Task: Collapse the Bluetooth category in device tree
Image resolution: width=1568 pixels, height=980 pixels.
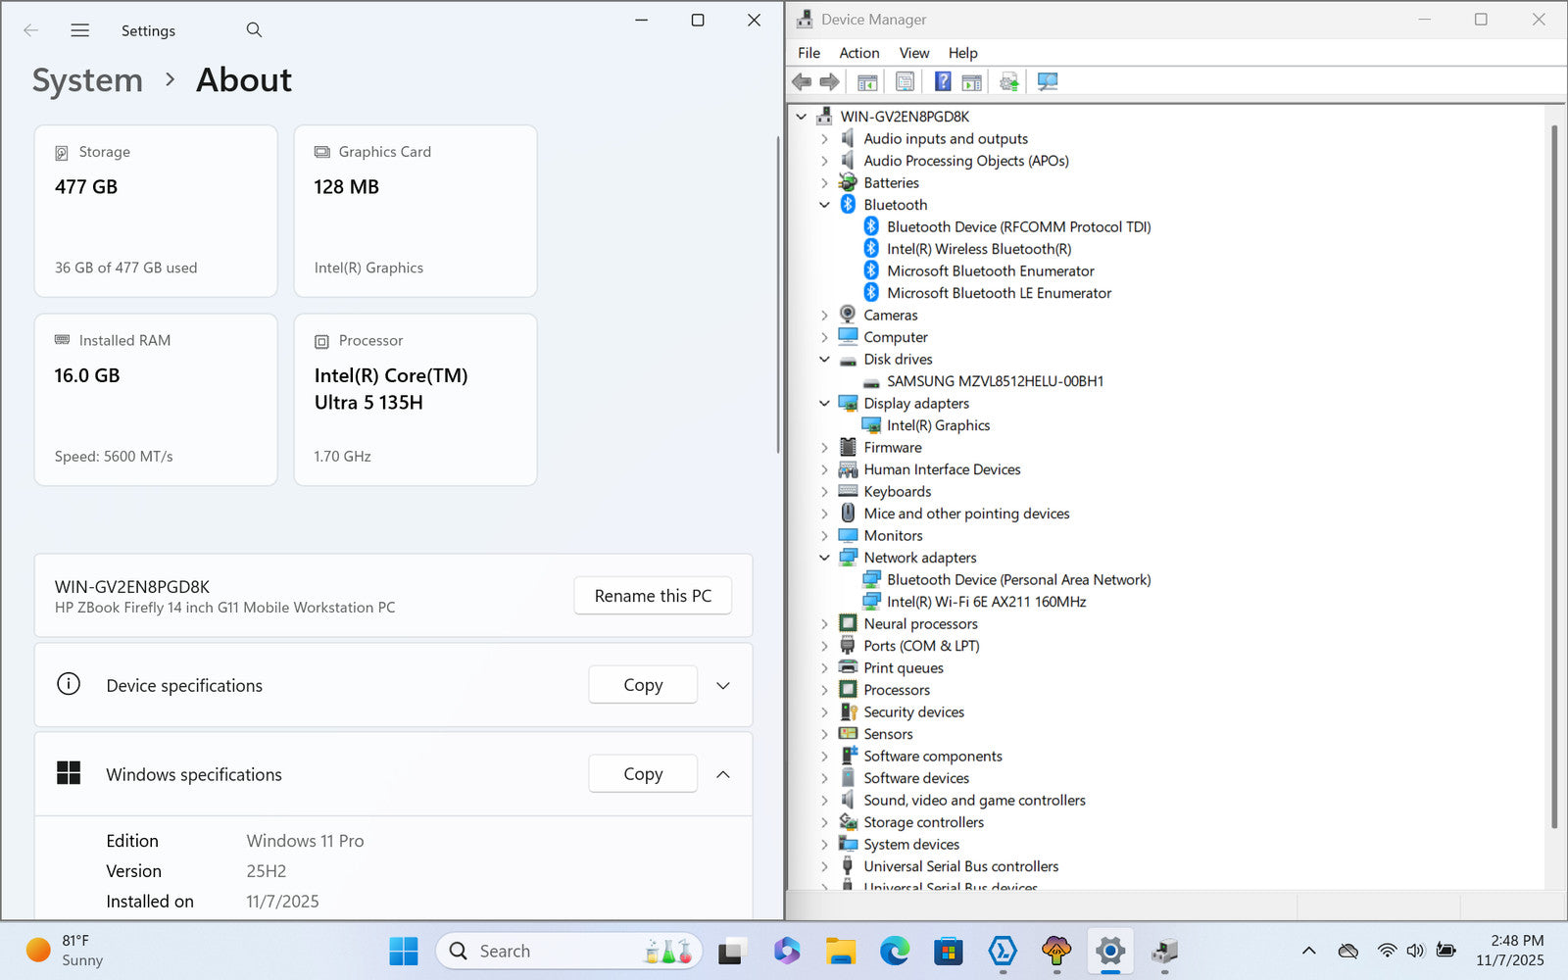Action: 824,205
